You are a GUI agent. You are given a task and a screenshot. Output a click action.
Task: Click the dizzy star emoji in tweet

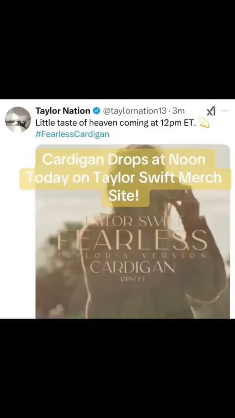(x=205, y=123)
